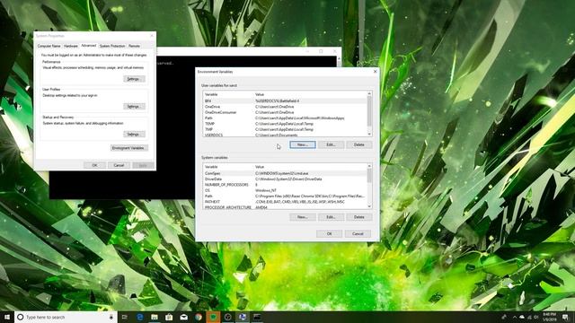Click Delete under system variables
This screenshot has width=575, height=323.
click(x=359, y=217)
